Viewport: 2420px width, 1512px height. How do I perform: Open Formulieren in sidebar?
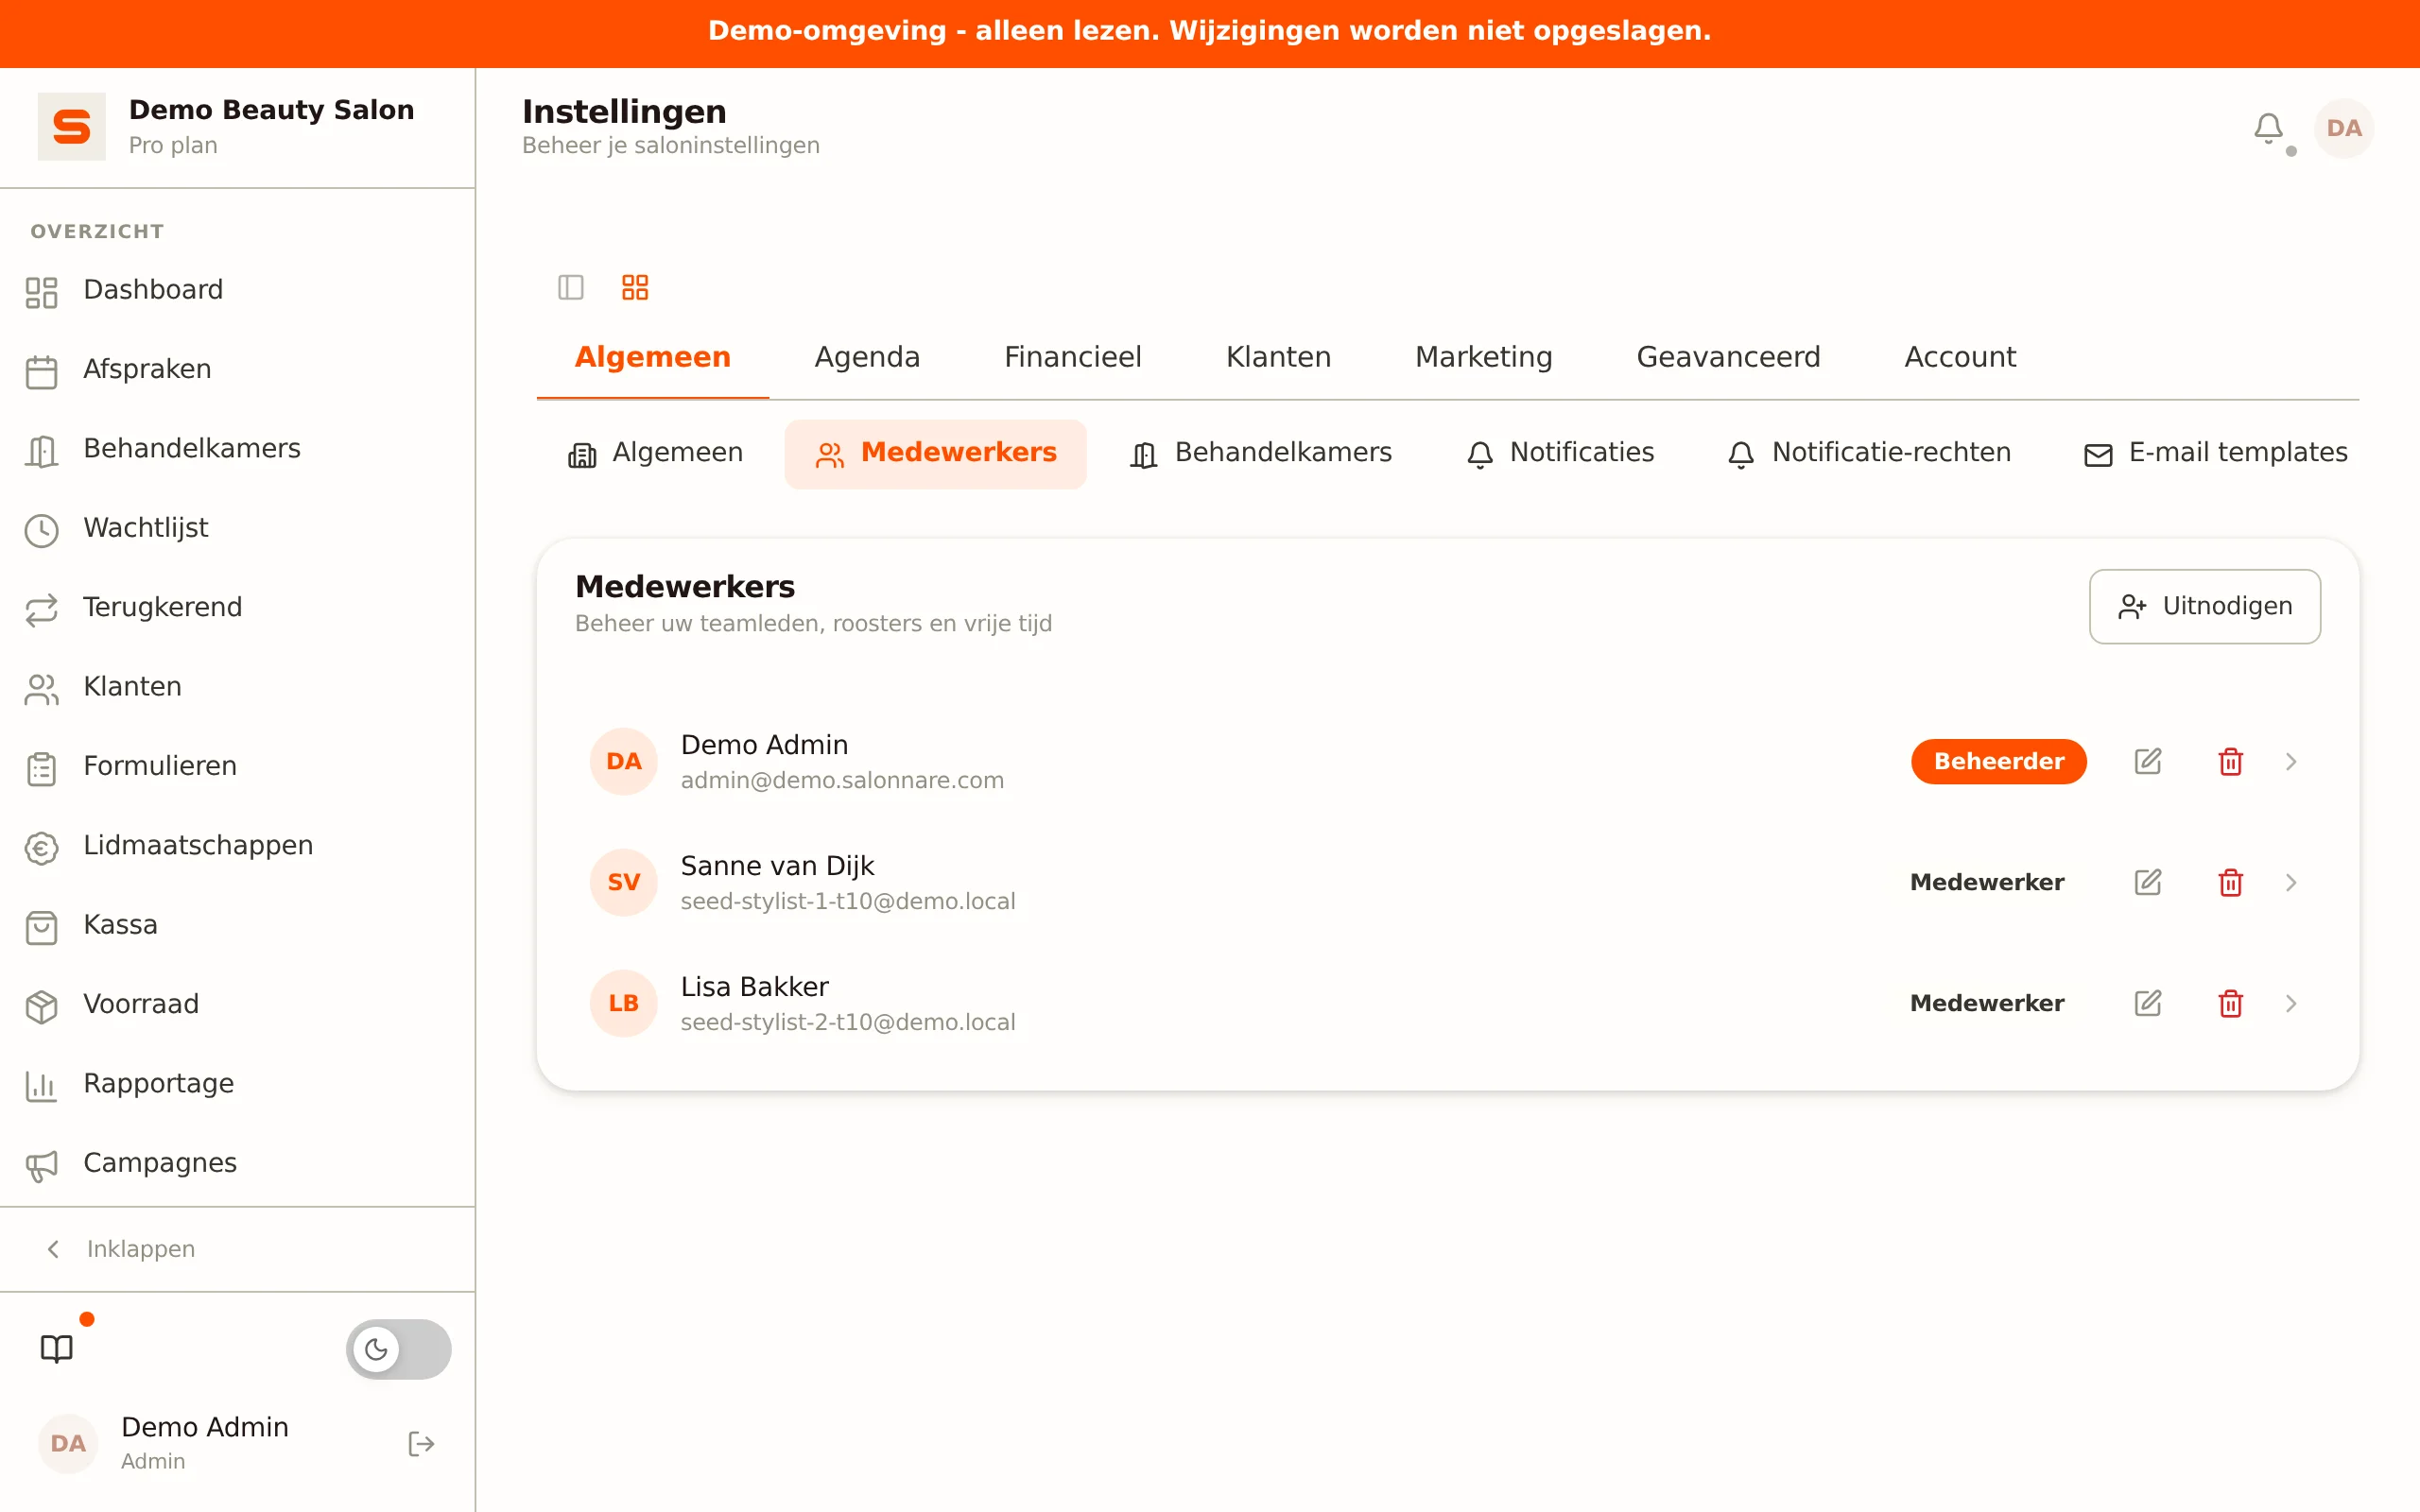pyautogui.click(x=237, y=766)
